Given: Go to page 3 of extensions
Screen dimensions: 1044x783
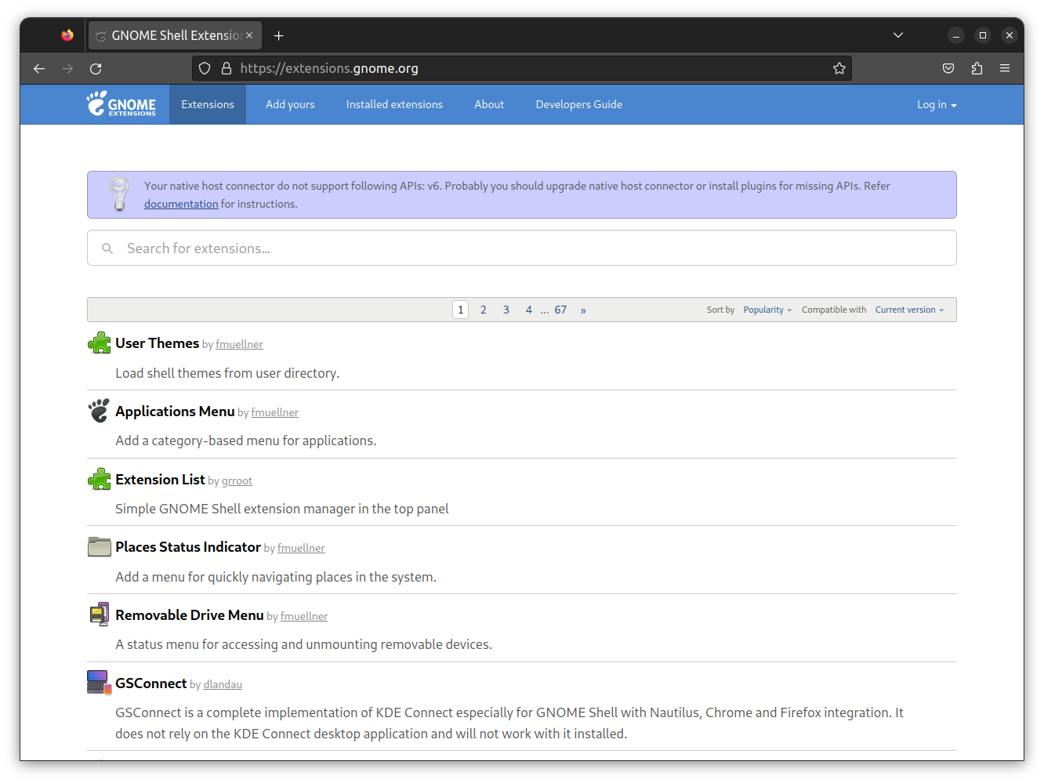Looking at the screenshot, I should click(506, 310).
